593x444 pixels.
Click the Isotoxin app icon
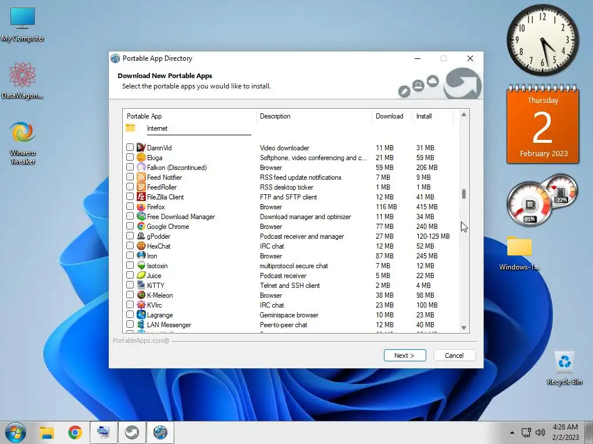tap(141, 265)
